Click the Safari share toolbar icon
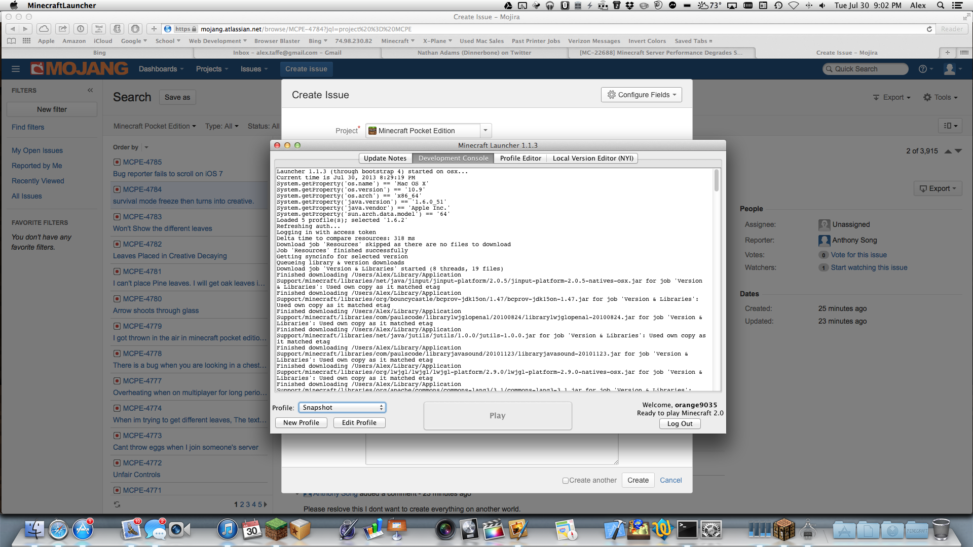973x547 pixels. point(62,29)
